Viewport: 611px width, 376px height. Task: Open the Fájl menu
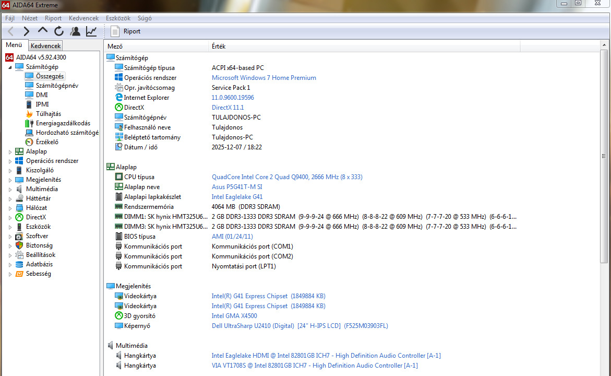click(x=10, y=18)
